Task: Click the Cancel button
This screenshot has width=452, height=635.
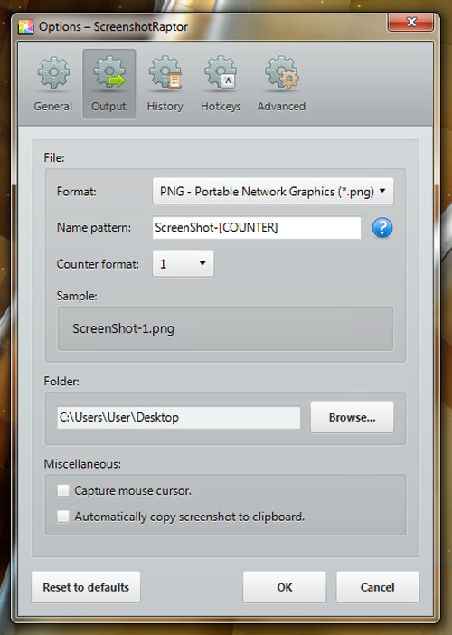Action: (x=378, y=587)
